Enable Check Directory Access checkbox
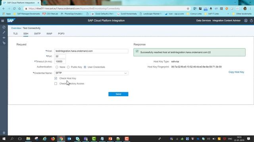The width and height of the screenshot is (254, 142). 56,84
